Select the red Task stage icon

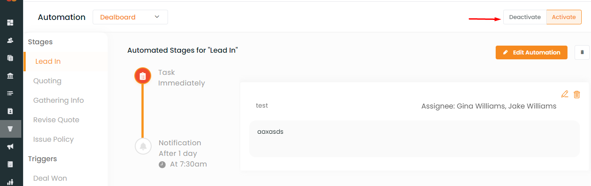[143, 76]
